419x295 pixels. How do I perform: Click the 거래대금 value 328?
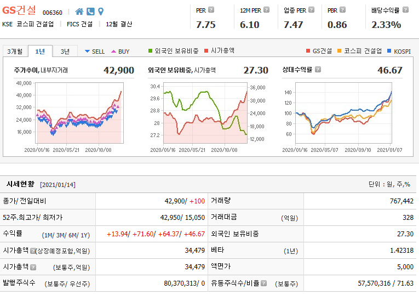pyautogui.click(x=408, y=218)
